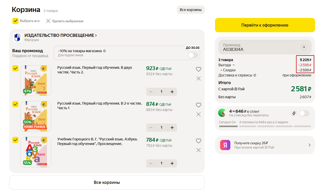
Task: Favorite the Азбука textbook by Горецкий
Action: (x=198, y=141)
